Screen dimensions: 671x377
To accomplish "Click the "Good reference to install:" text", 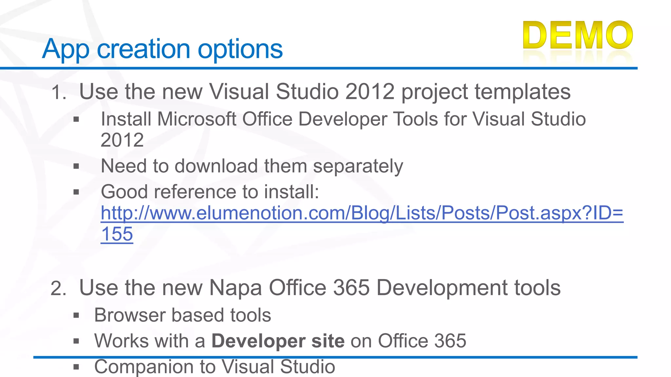I will click(x=210, y=192).
